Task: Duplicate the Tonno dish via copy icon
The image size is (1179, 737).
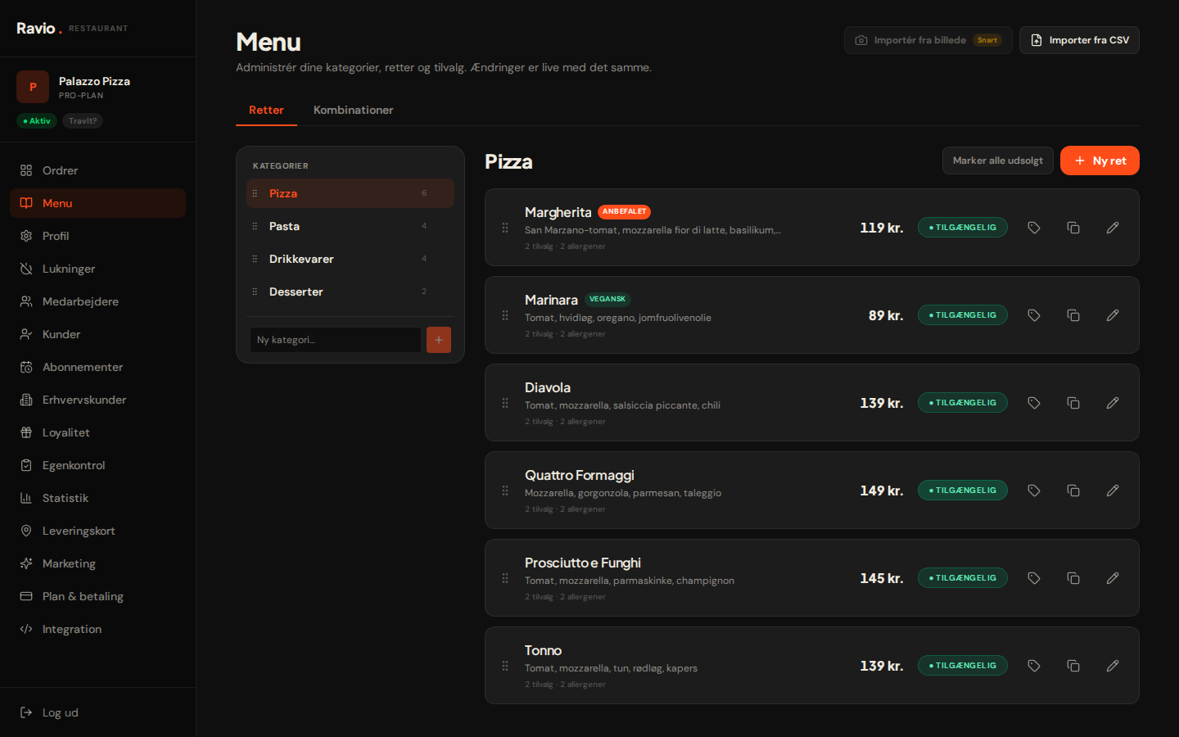Action: pyautogui.click(x=1073, y=666)
